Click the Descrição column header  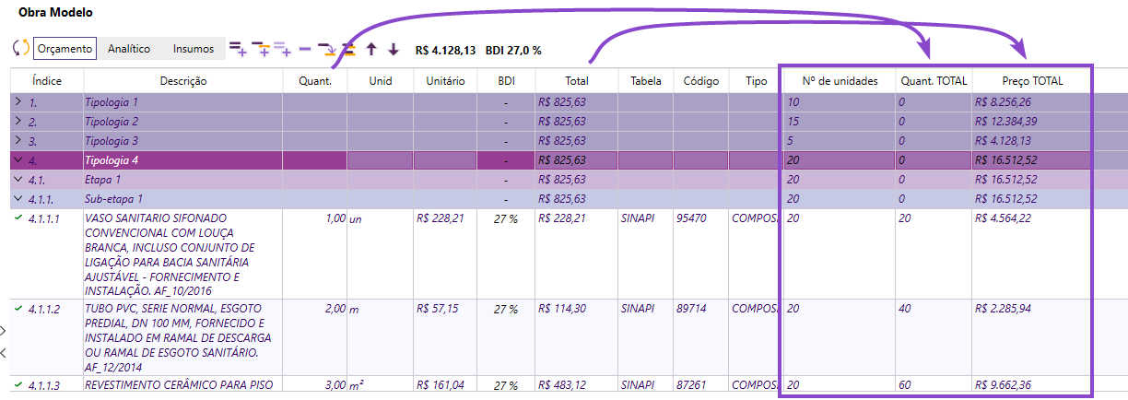point(182,81)
